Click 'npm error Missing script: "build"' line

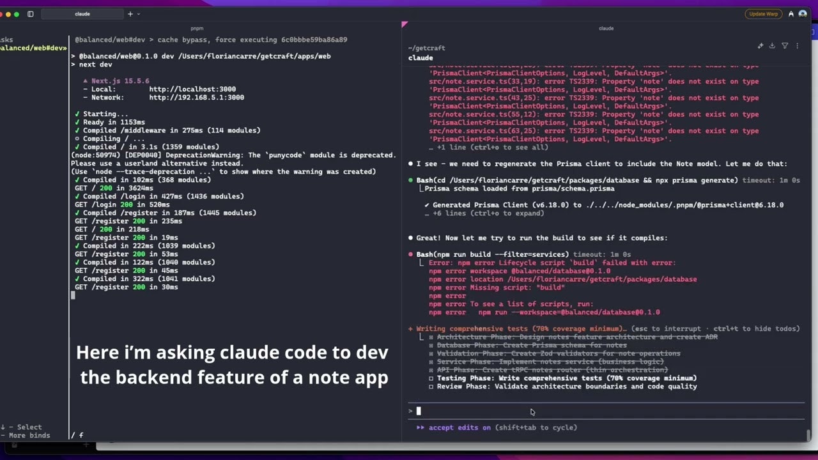(x=497, y=287)
